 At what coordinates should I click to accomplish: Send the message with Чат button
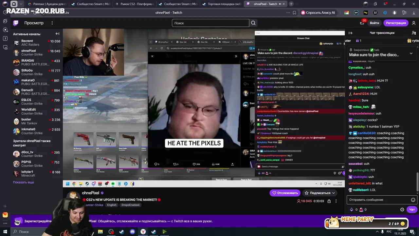tap(412, 209)
